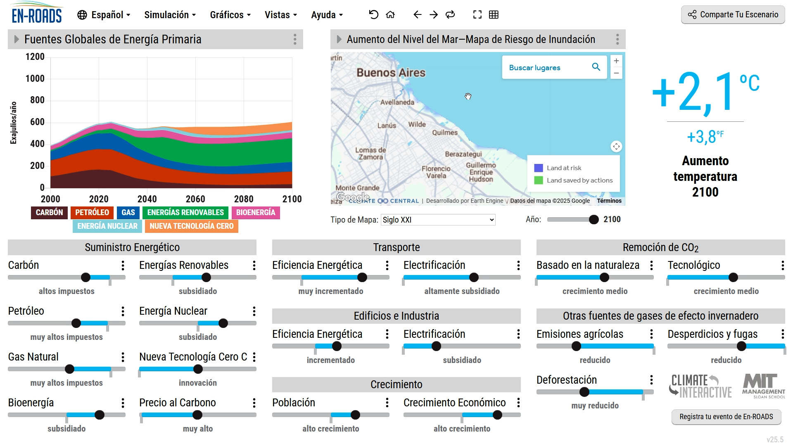Click the pan control icon on the map
This screenshot has height=446, width=793.
[616, 147]
